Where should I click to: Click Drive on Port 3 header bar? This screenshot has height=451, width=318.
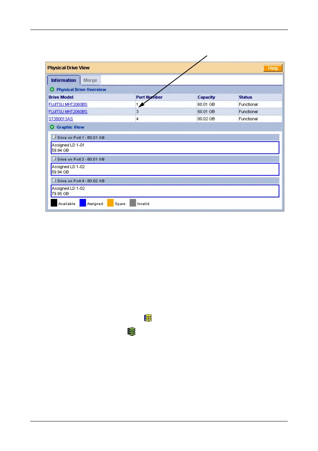click(165, 159)
